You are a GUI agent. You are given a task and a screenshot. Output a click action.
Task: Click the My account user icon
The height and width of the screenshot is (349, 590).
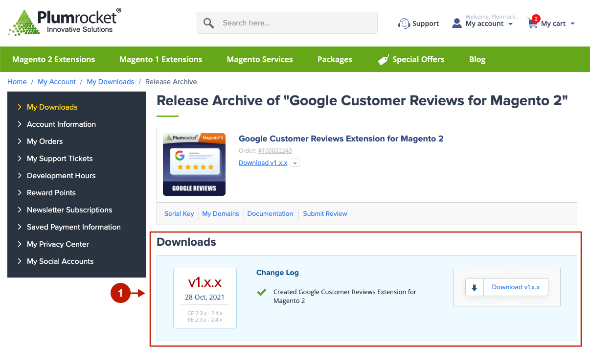[457, 23]
